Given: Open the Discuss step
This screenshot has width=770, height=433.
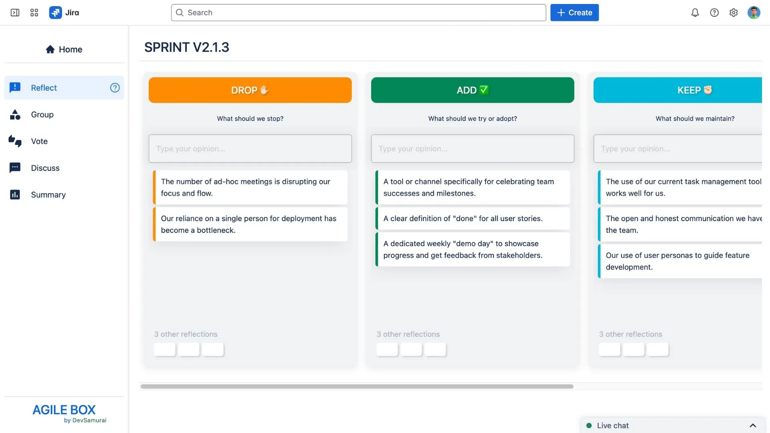Looking at the screenshot, I should click(64, 168).
